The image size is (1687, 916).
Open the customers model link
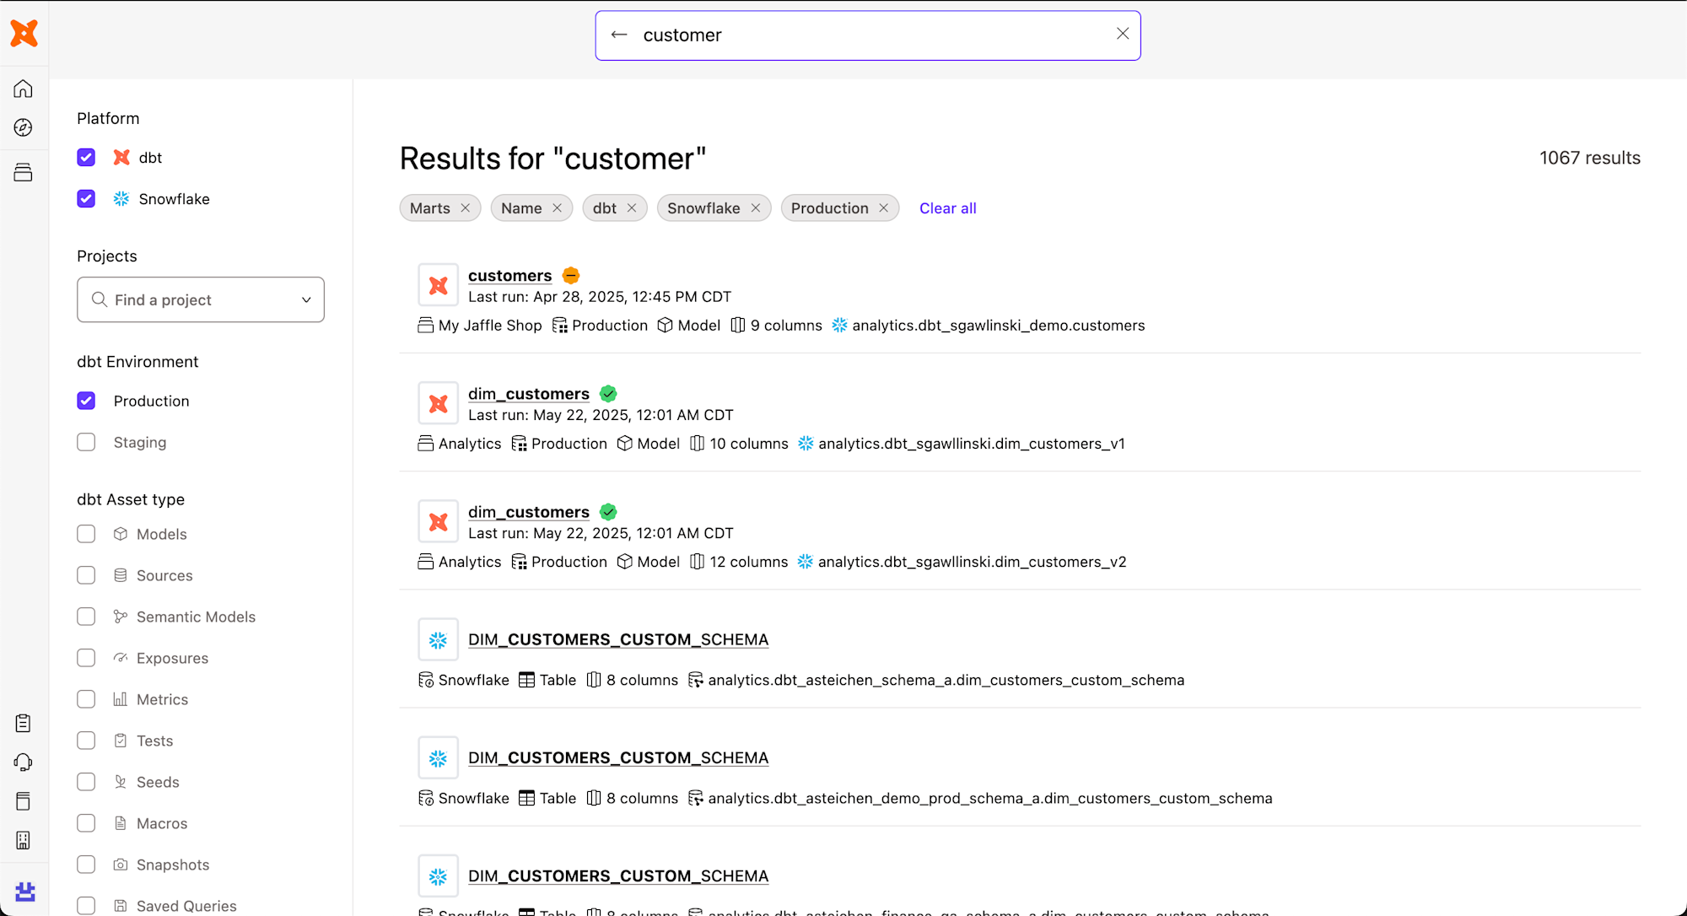coord(509,276)
